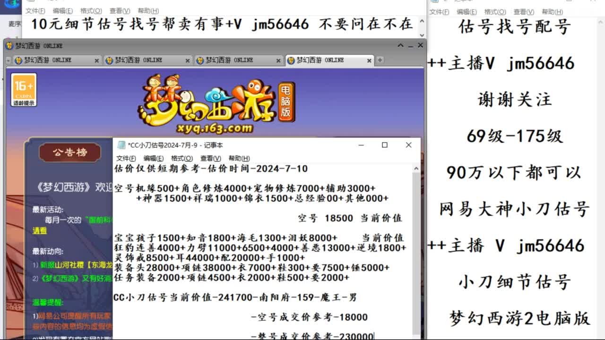This screenshot has width=605, height=340.
Task: Click text 网易大神小刀估号 in right notepad
Action: point(515,209)
